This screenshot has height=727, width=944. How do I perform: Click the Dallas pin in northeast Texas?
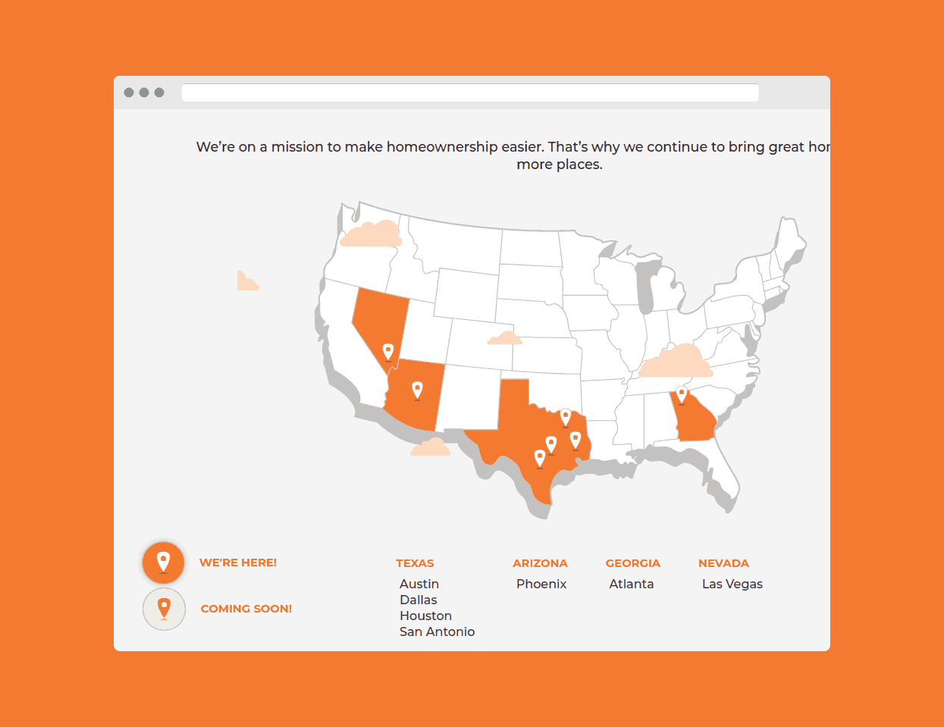[x=566, y=418]
